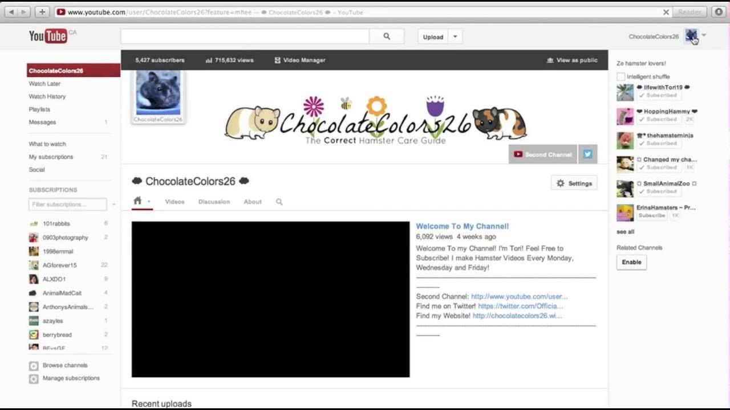Toggle Subscribed for HoppingHammy
The image size is (730, 410).
(x=658, y=120)
